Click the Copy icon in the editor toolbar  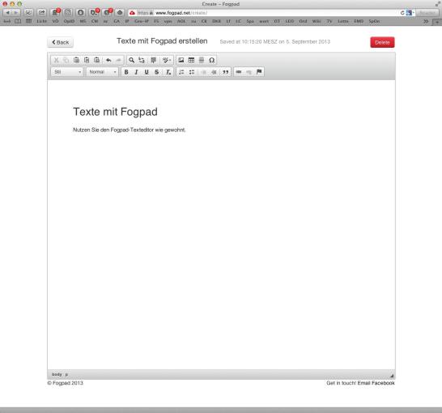pos(66,60)
